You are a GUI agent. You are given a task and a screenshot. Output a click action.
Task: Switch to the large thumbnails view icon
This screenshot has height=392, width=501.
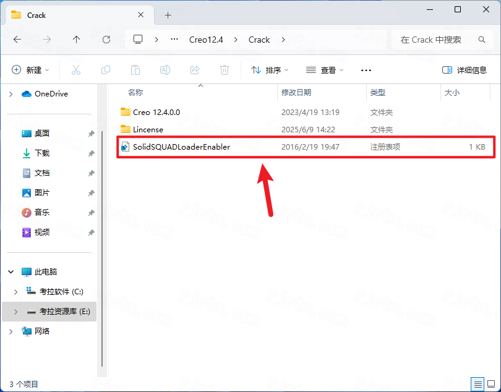pyautogui.click(x=491, y=384)
